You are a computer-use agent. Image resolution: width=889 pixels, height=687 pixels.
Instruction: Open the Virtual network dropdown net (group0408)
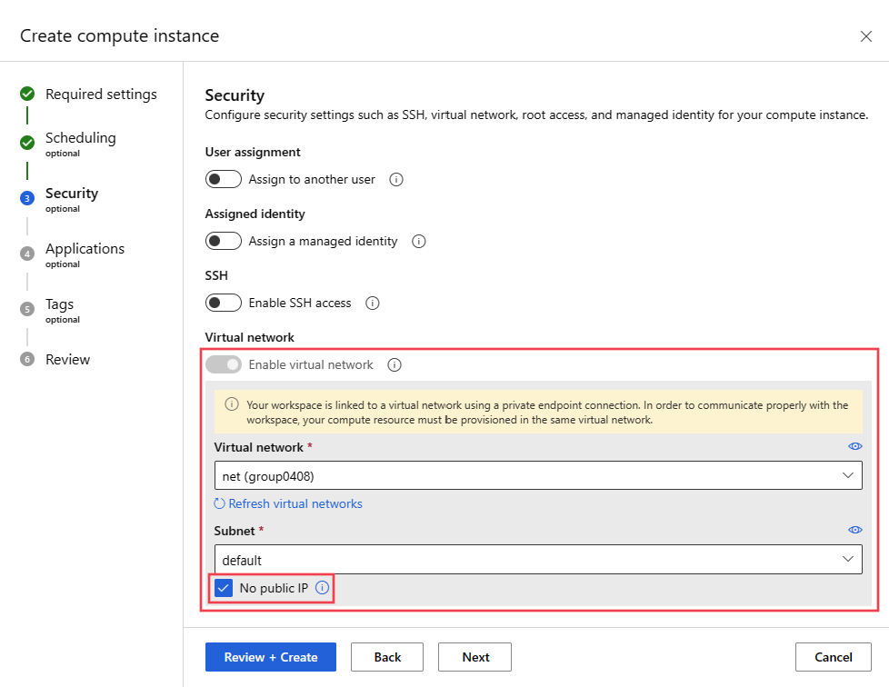(x=538, y=475)
